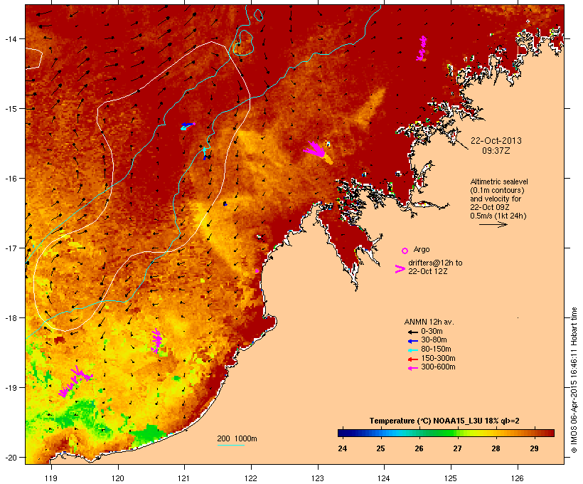Click the black 0-30m legend arrow
583x484 pixels.
point(412,332)
